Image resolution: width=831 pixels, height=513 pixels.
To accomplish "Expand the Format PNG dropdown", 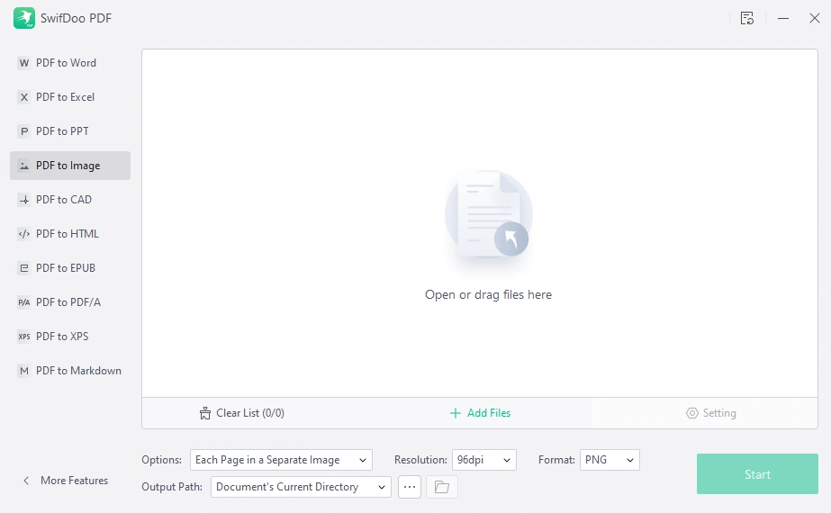I will click(x=610, y=460).
